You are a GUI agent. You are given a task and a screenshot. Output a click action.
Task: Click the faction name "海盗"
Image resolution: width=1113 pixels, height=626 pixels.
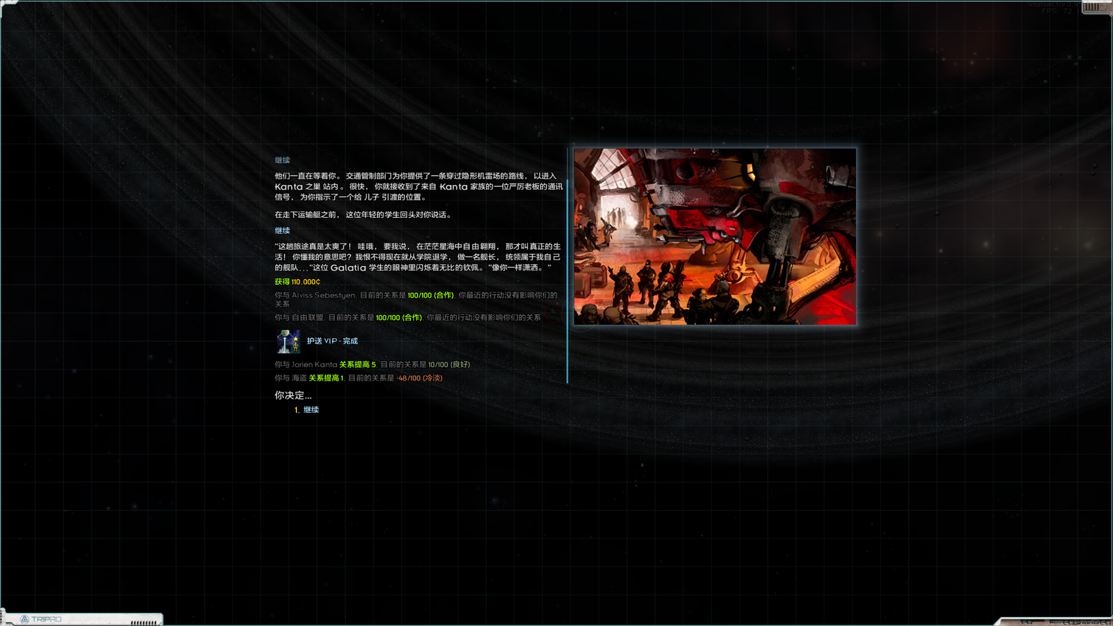[299, 378]
